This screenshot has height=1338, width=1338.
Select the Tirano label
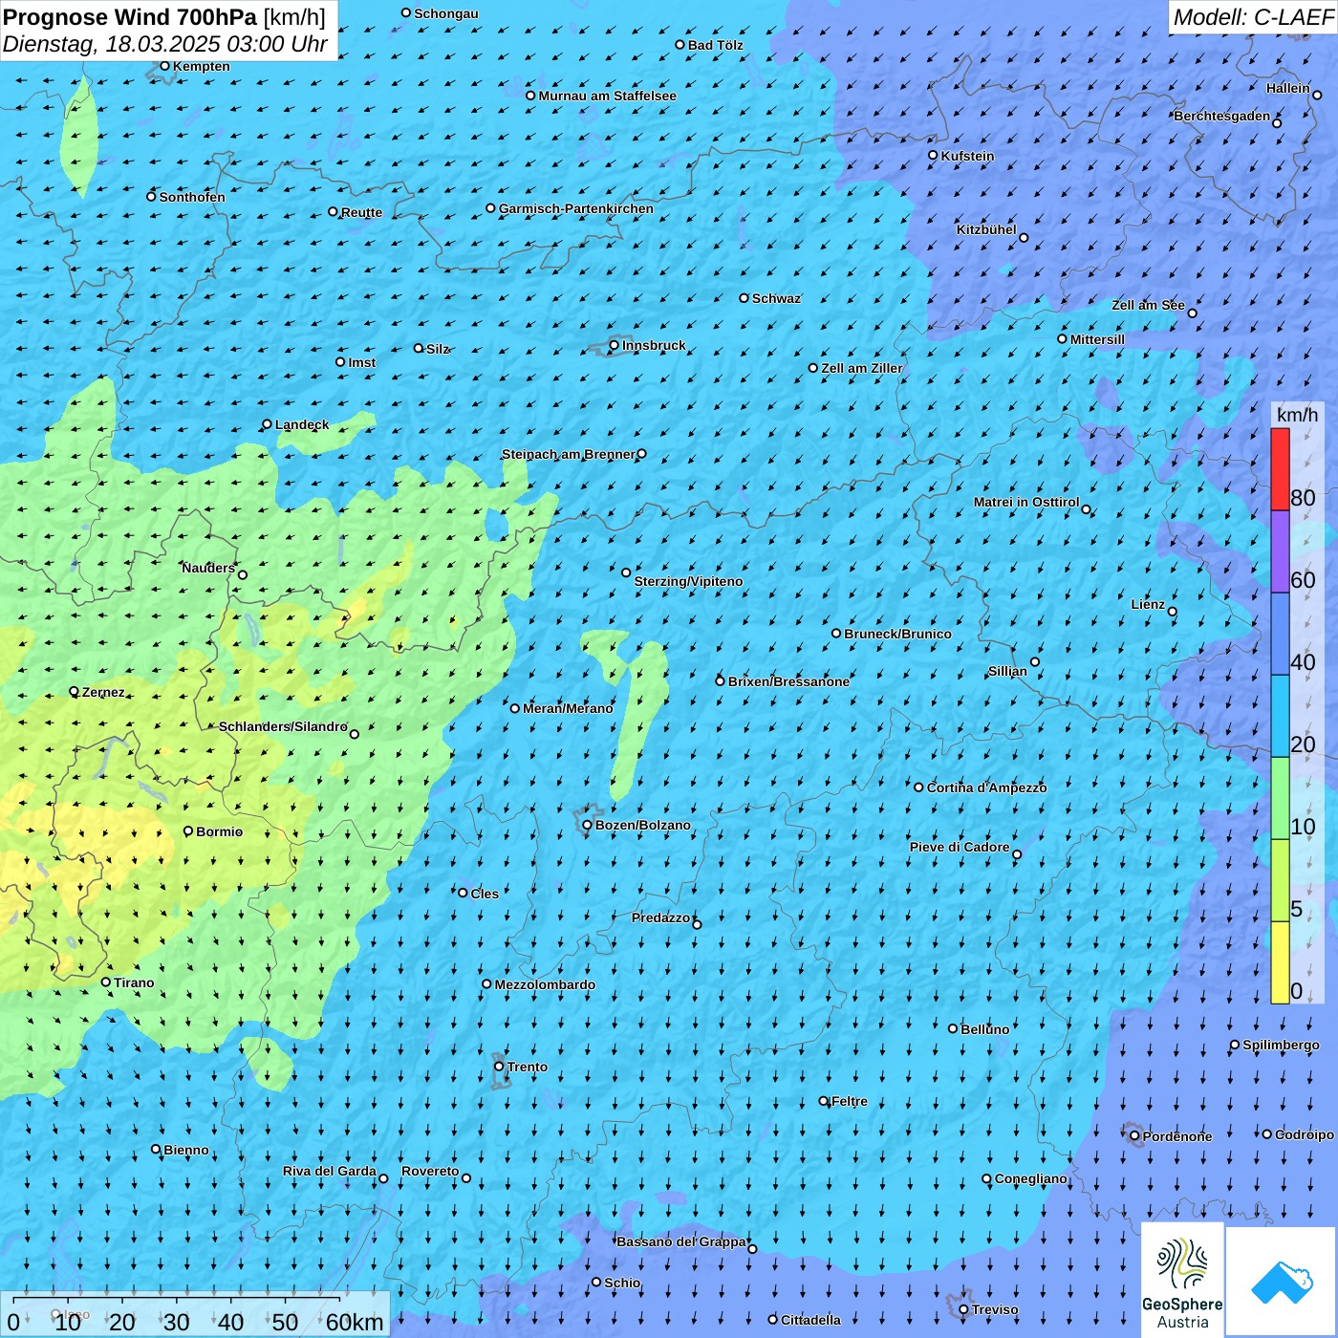click(134, 982)
